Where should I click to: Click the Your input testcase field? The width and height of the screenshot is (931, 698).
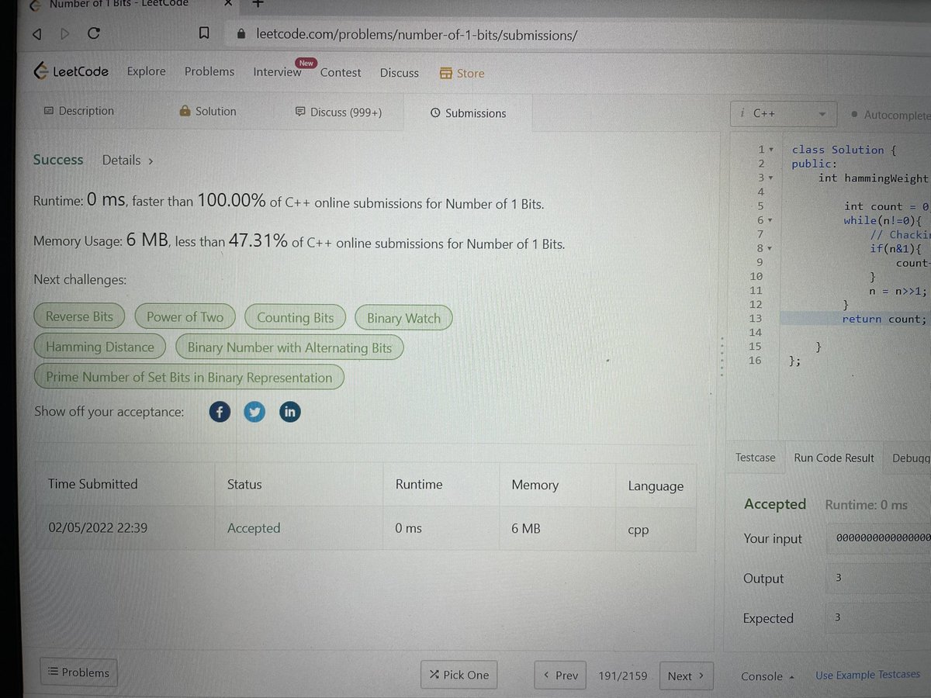click(878, 538)
